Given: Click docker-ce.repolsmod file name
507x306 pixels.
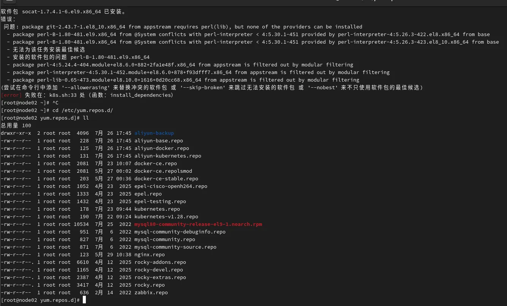Looking at the screenshot, I should tap(163, 171).
